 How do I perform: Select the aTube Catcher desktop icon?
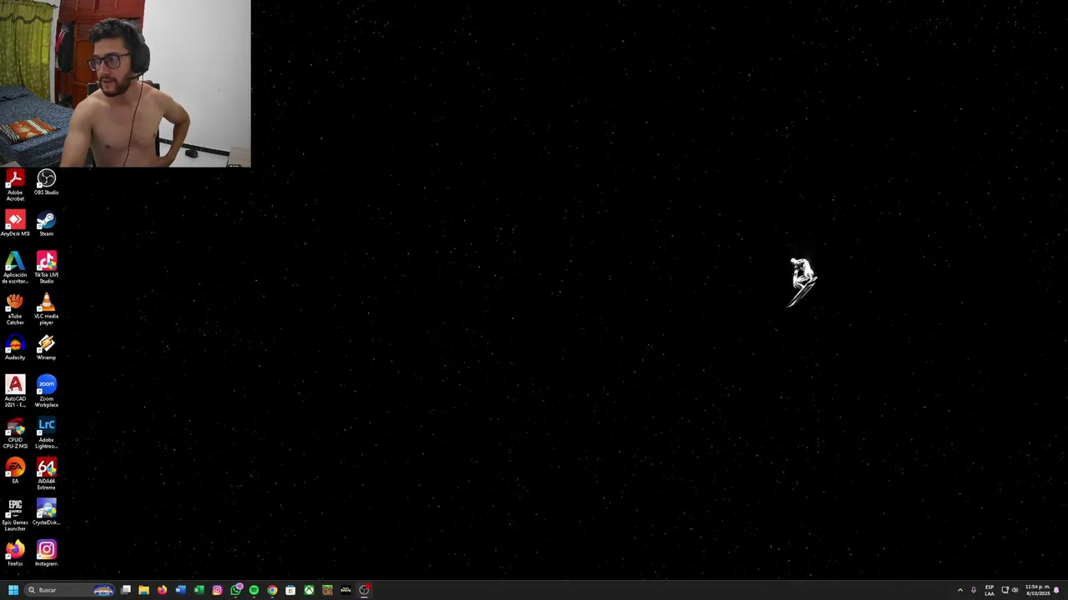point(15,309)
